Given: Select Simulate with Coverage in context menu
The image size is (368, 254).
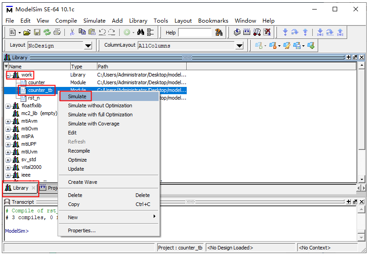Looking at the screenshot, I should [94, 124].
